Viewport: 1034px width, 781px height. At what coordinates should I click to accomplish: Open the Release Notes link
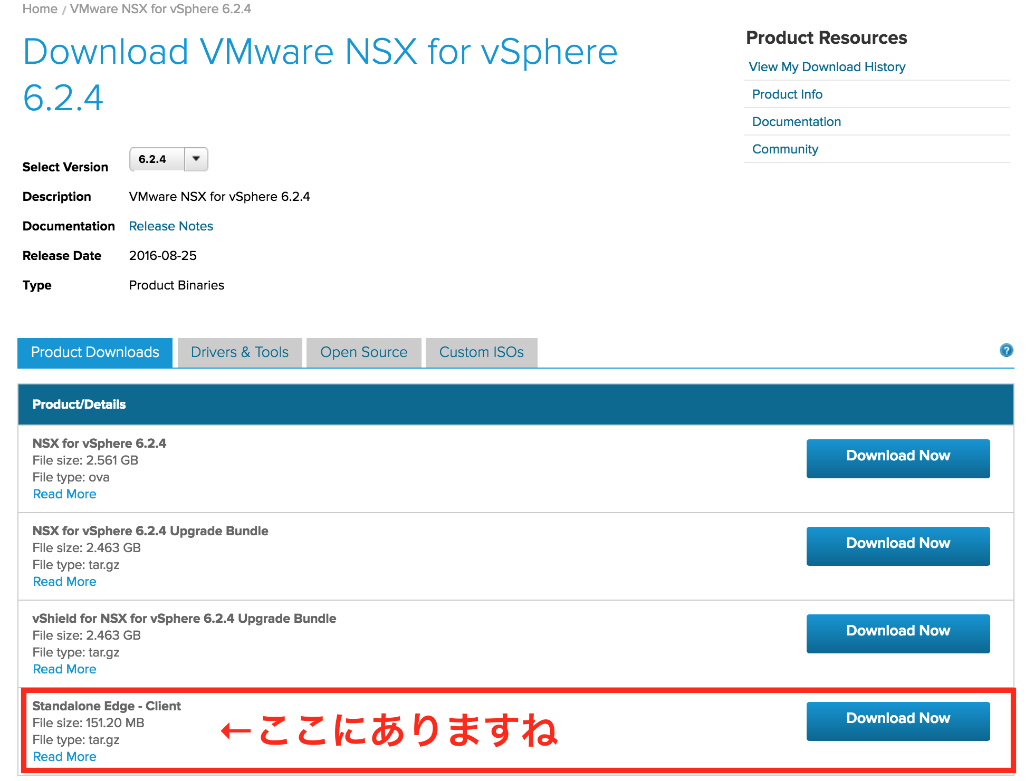(x=171, y=226)
